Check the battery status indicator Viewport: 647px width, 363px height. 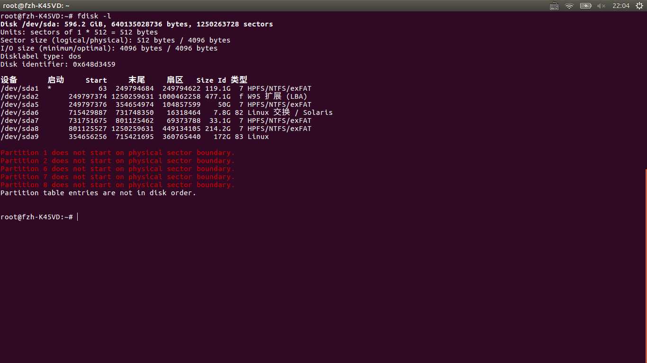(586, 6)
